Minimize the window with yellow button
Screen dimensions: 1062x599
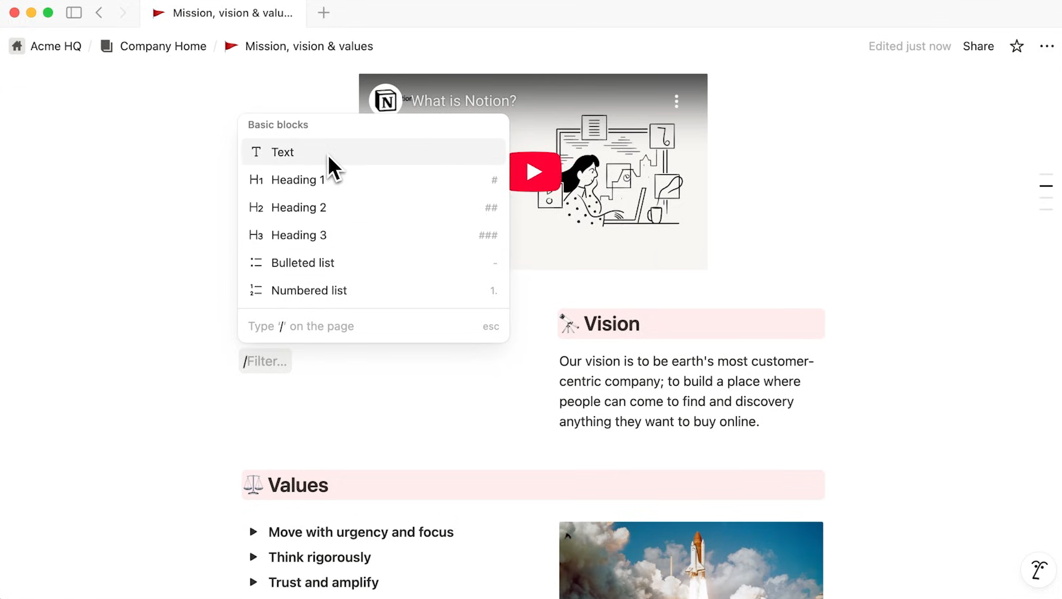pos(31,12)
